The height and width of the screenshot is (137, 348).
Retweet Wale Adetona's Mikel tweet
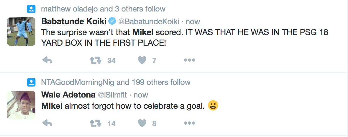tap(96, 123)
